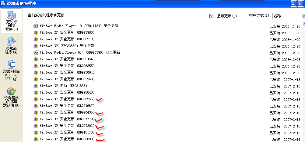The width and height of the screenshot is (305, 142).
Task: Select row Windows XP 安全更新 (KB920213)
Action: (x=167, y=39)
